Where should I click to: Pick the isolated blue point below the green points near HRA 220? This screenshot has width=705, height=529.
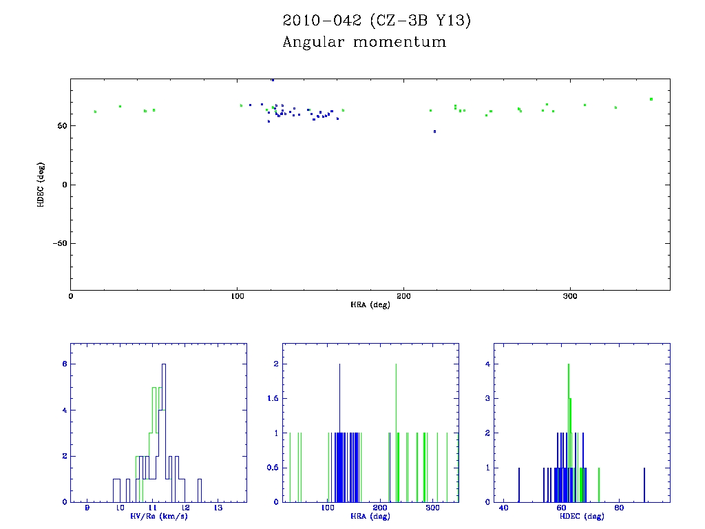(x=434, y=132)
